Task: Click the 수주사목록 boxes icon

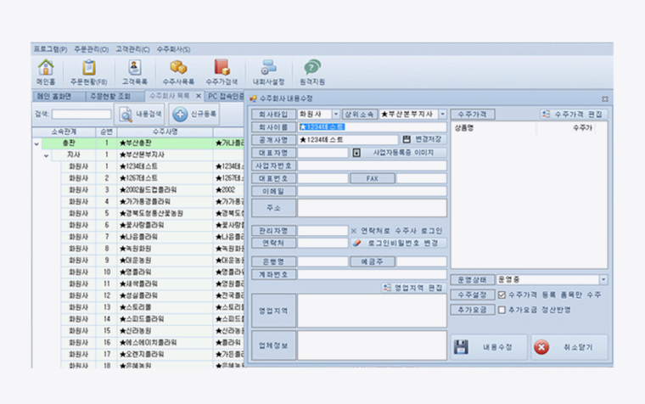Action: pos(178,70)
